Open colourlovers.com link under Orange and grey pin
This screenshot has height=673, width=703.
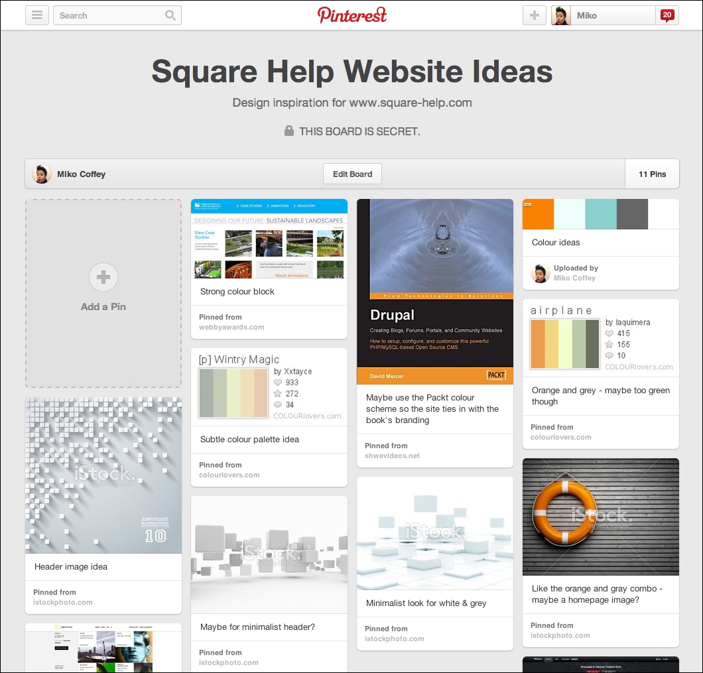coord(561,437)
